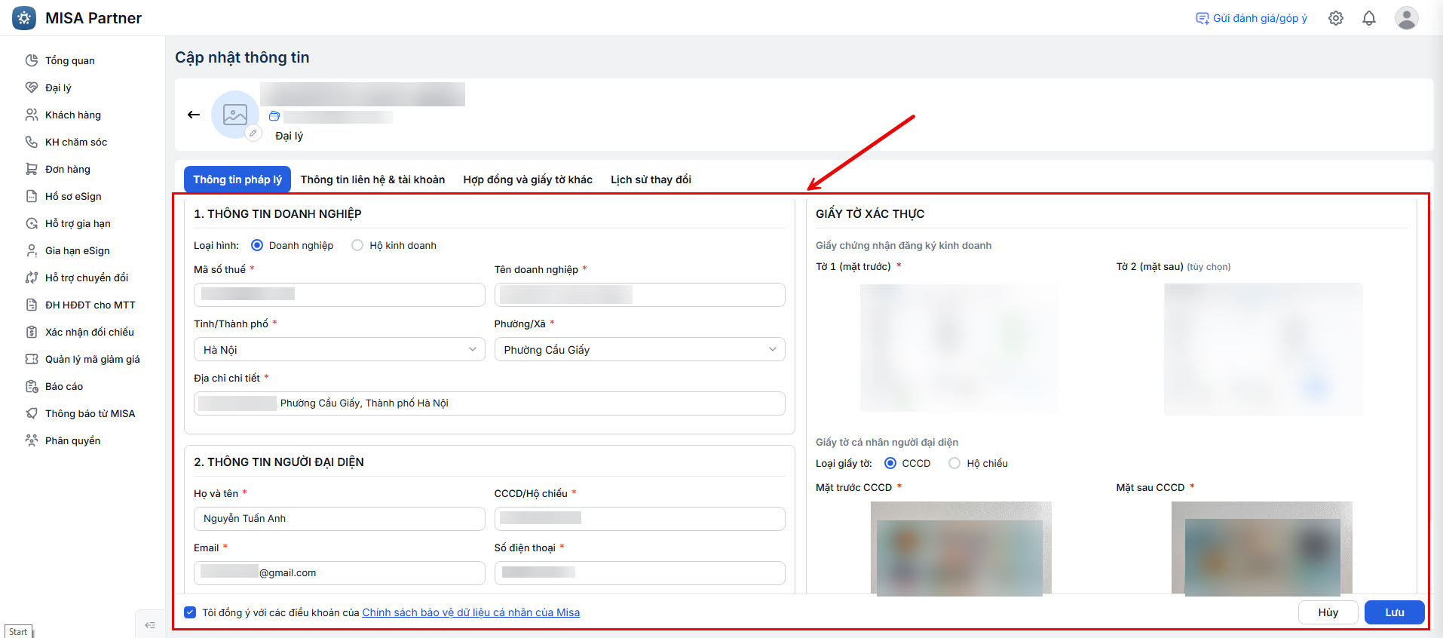Viewport: 1443px width, 638px height.
Task: Open the settings gear icon
Action: [1335, 18]
